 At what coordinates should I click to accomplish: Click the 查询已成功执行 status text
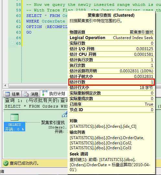[x=24, y=163]
